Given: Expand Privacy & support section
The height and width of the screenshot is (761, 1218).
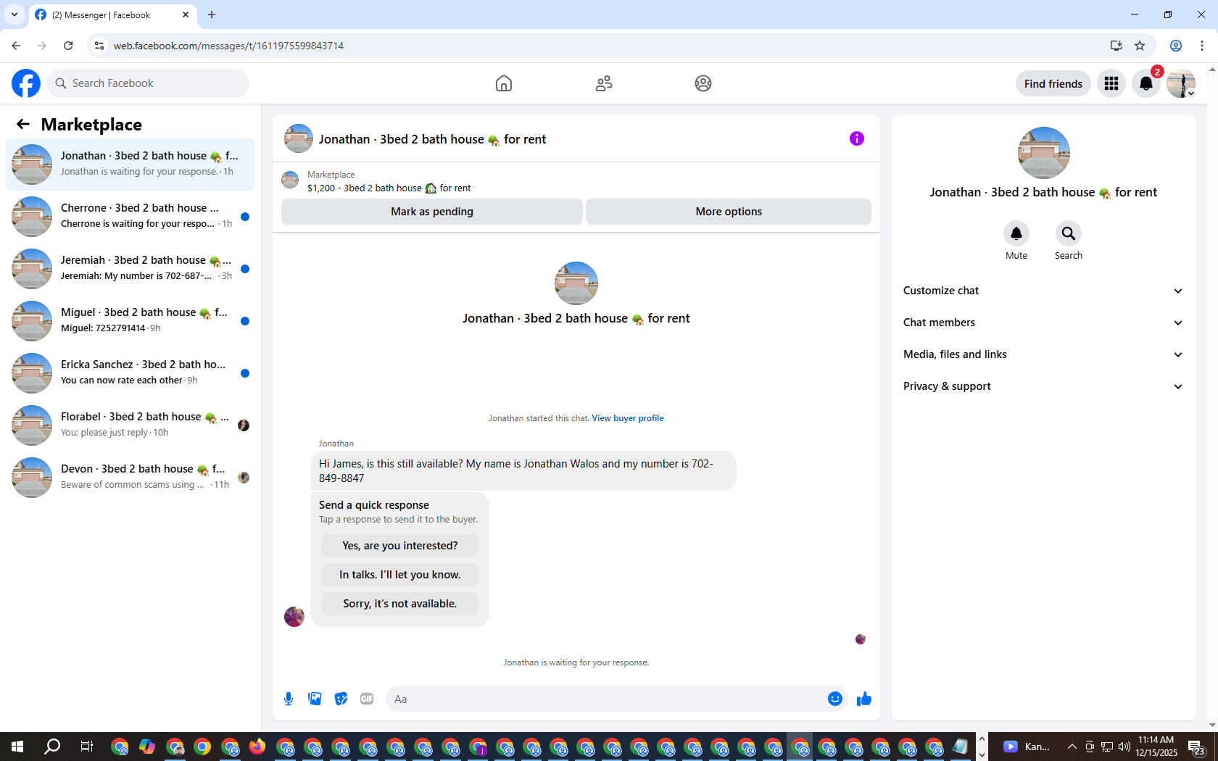Looking at the screenshot, I should pyautogui.click(x=1044, y=386).
